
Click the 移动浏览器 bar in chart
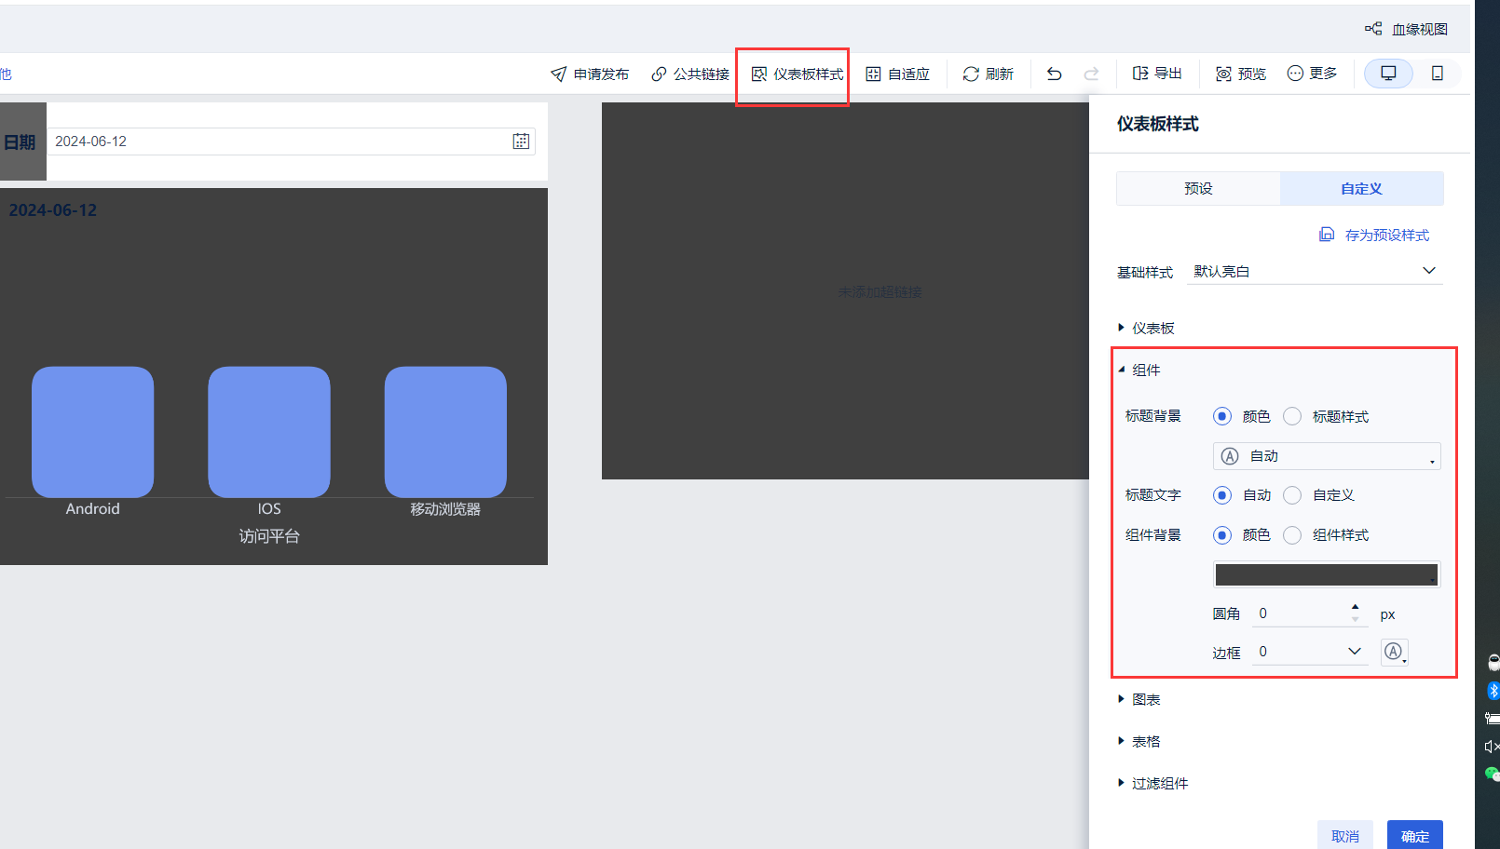445,432
